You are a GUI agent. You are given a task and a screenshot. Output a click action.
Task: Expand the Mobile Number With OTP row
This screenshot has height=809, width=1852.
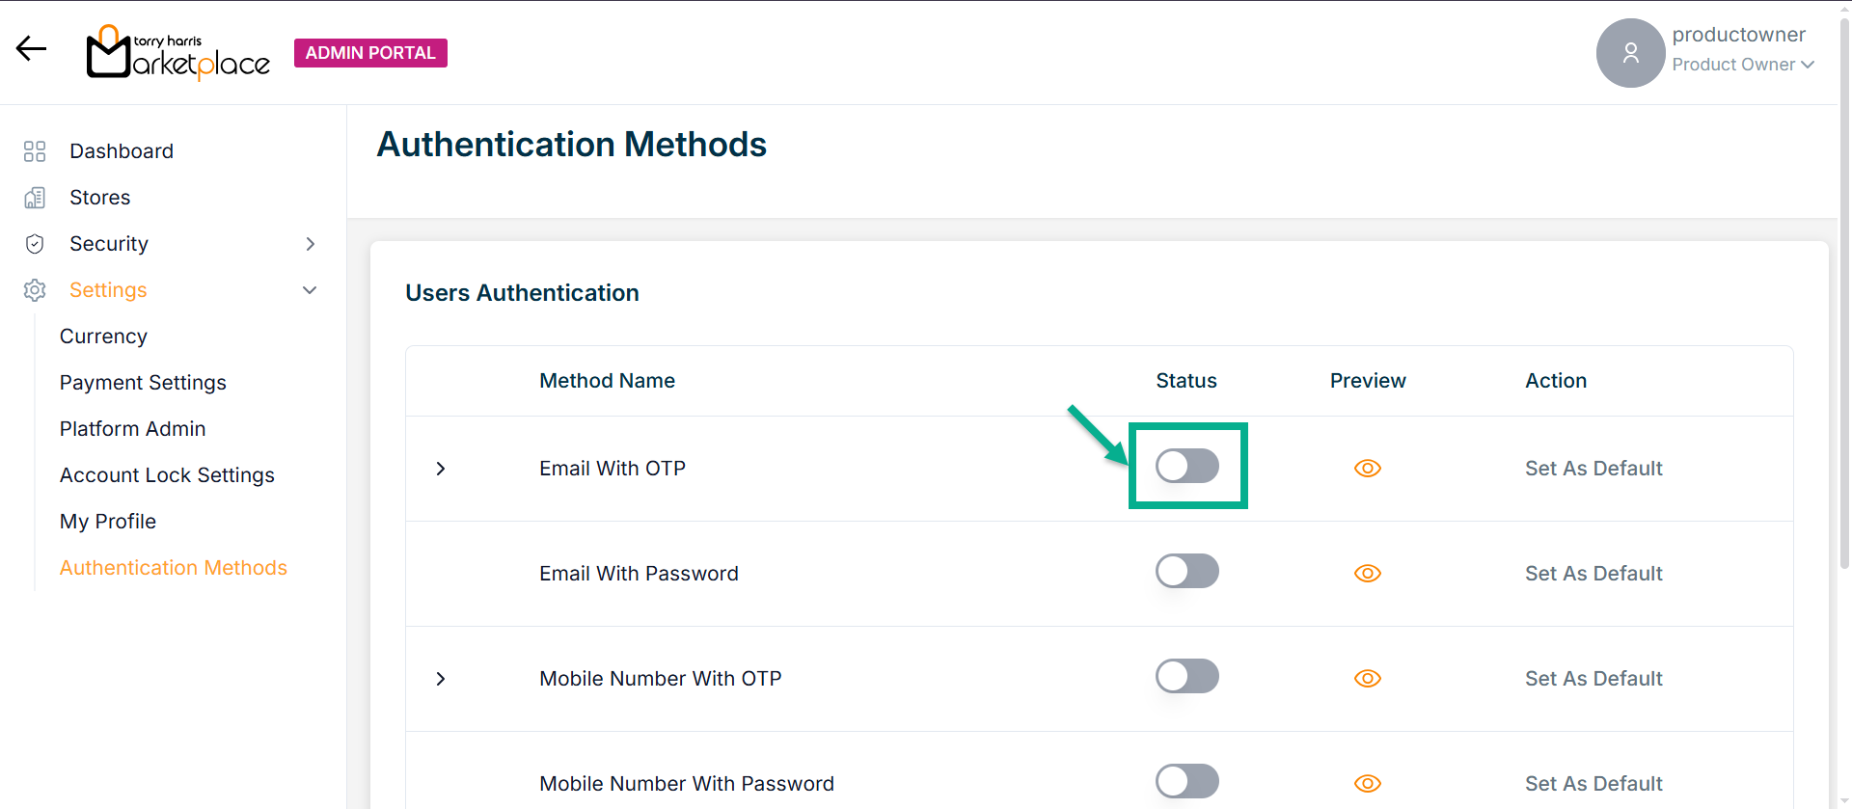click(441, 679)
